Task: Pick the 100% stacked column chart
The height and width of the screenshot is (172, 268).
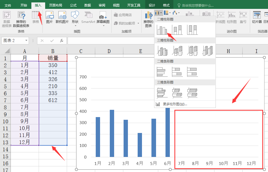Action: [x=192, y=30]
